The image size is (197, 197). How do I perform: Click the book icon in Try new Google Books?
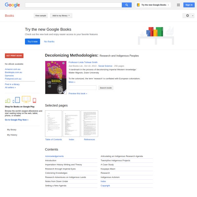coord(138,5)
